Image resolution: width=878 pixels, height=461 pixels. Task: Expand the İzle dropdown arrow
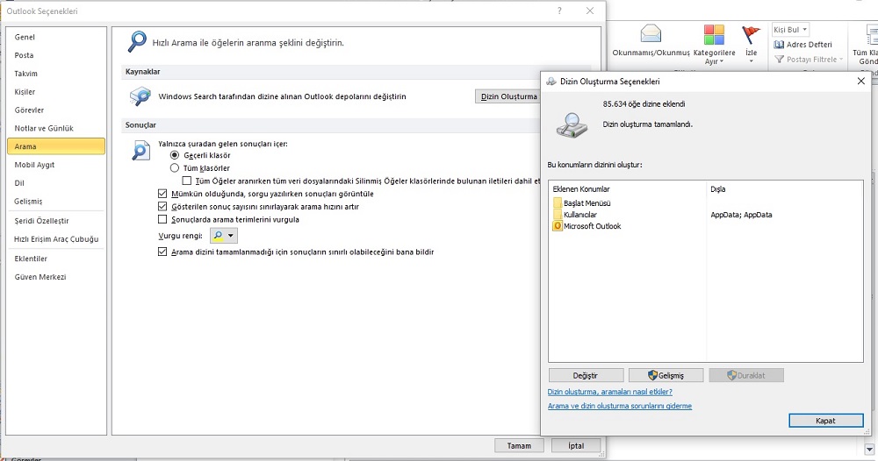[x=751, y=60]
